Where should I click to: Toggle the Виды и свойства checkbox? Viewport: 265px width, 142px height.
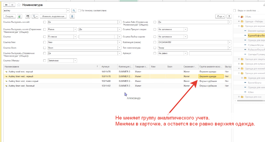[x=234, y=11]
